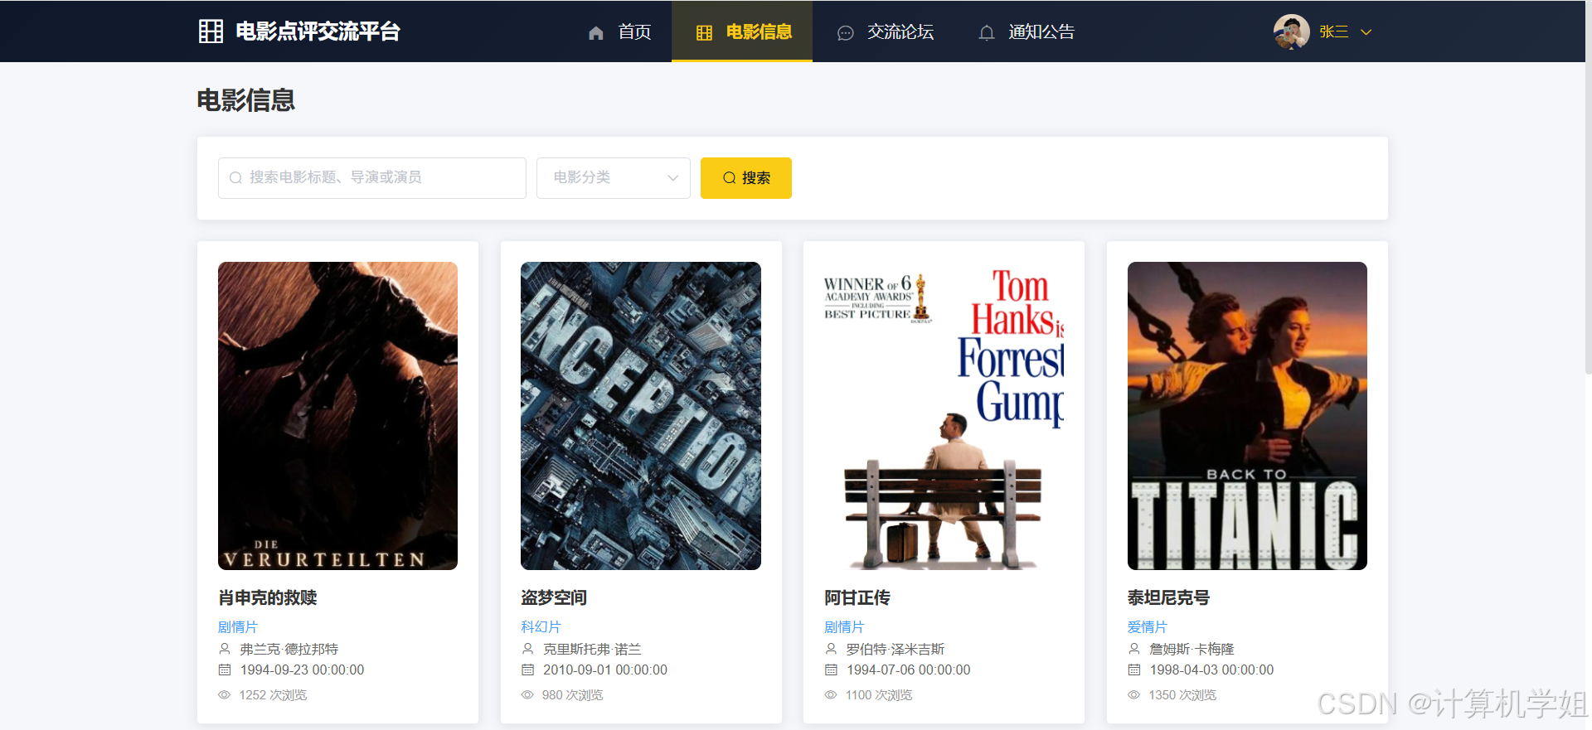The height and width of the screenshot is (730, 1592).
Task: Click the date 1998-04-03 00:00:00
Action: (x=1211, y=670)
